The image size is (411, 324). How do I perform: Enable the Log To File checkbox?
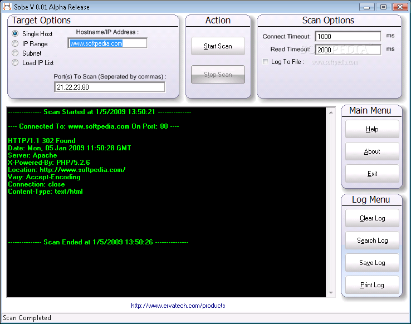(265, 62)
